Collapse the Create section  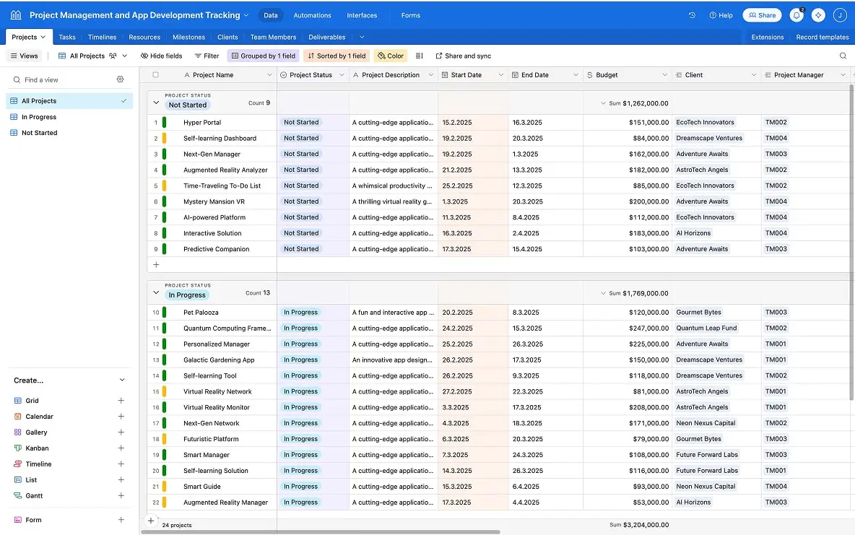[x=121, y=380]
